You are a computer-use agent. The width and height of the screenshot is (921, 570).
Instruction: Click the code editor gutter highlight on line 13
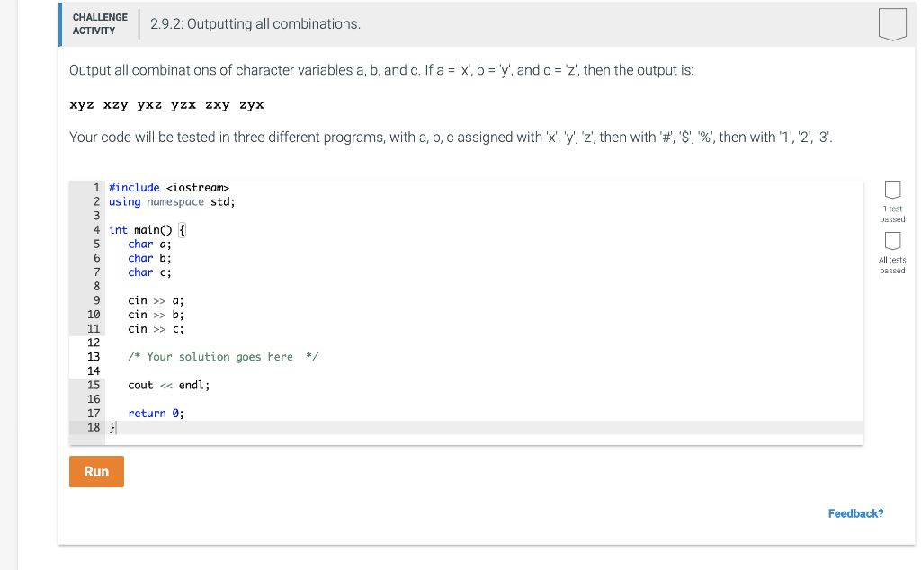(93, 356)
